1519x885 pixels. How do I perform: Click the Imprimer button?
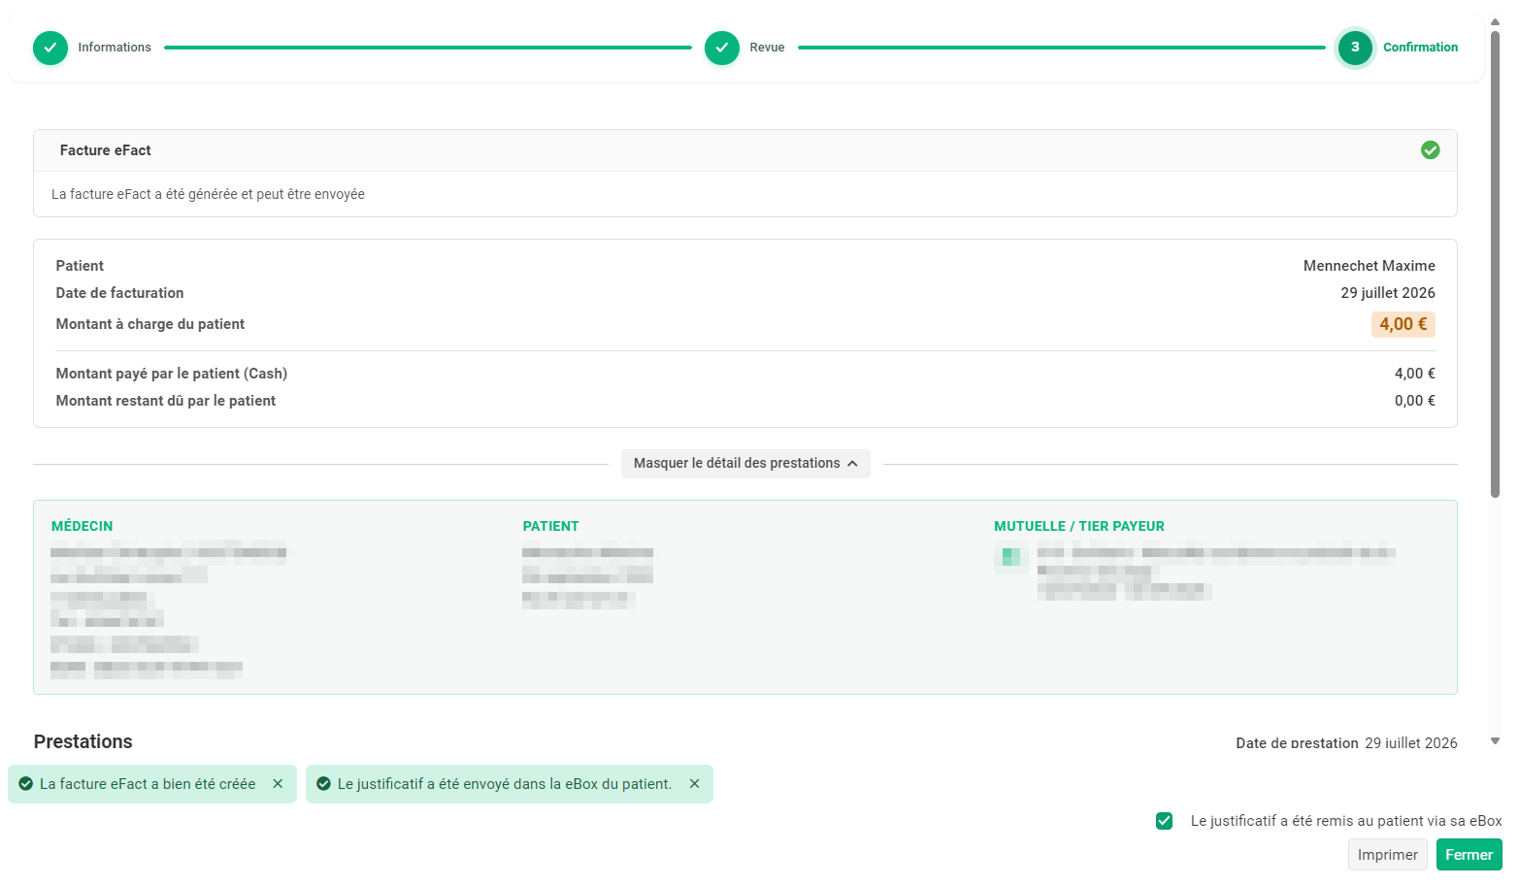point(1387,855)
